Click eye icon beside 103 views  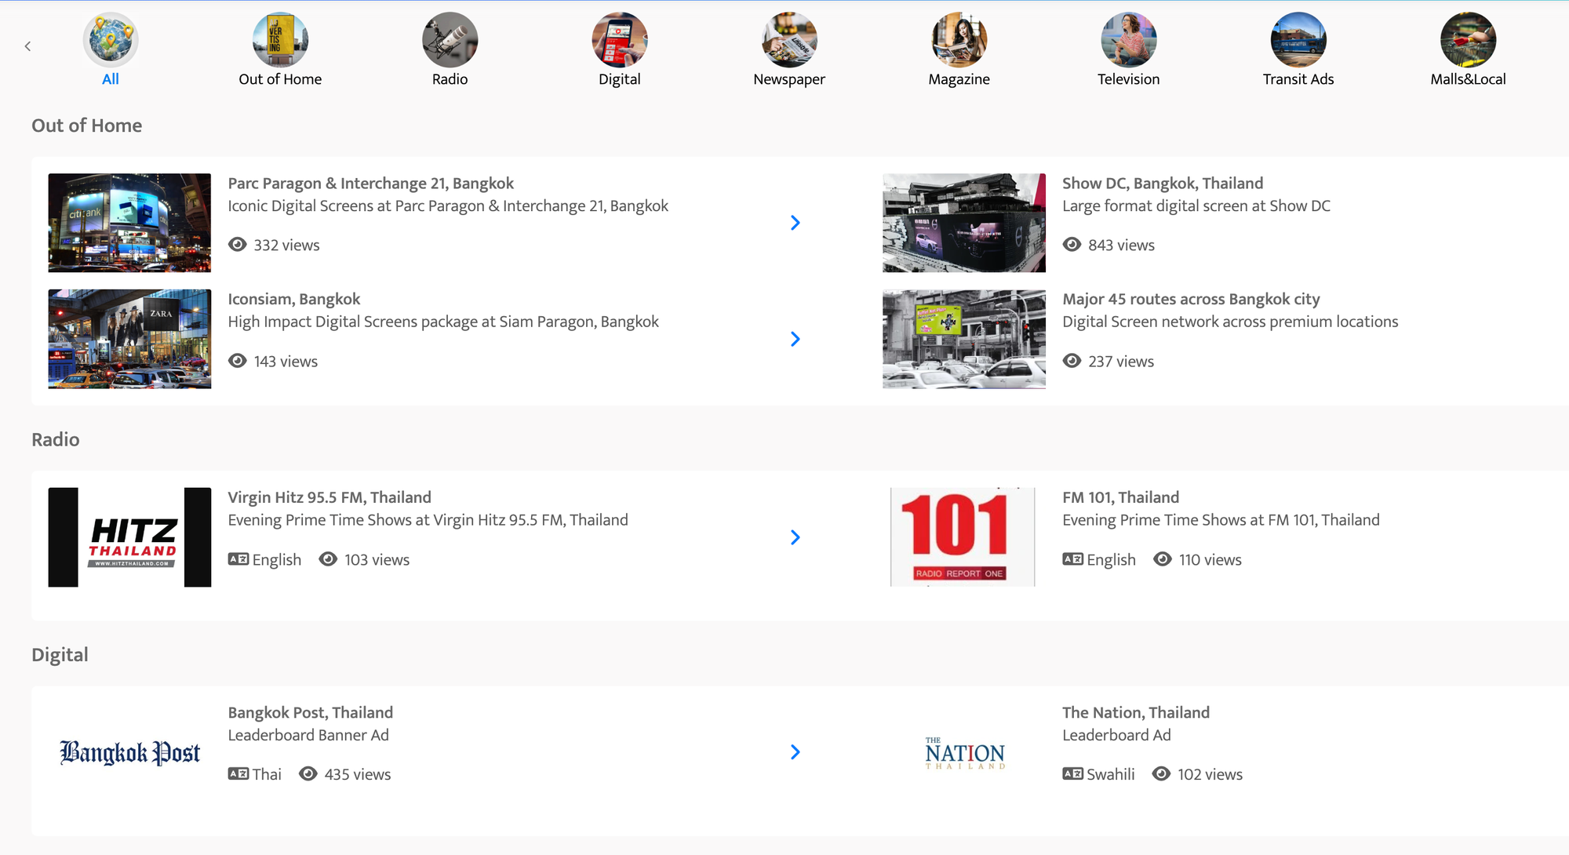pos(328,559)
